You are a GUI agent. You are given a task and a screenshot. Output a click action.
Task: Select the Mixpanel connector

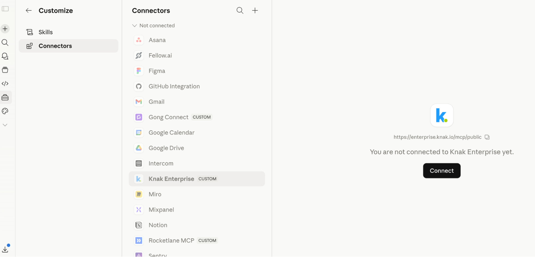(x=197, y=210)
